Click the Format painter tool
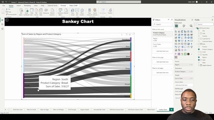Screen dimensions: 214x120 (11, 14)
